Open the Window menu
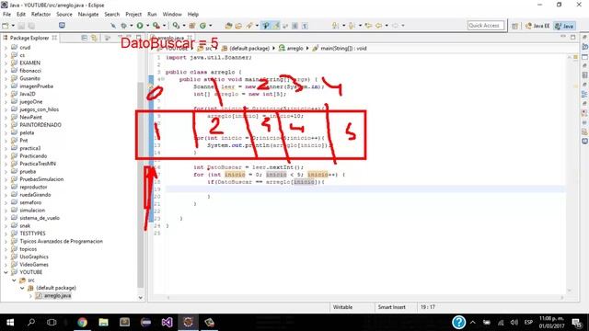 [x=172, y=15]
